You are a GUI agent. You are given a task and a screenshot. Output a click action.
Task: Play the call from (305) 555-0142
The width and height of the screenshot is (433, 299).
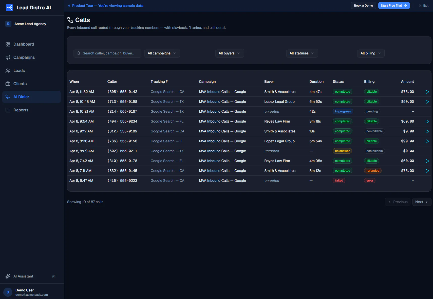coord(427,92)
